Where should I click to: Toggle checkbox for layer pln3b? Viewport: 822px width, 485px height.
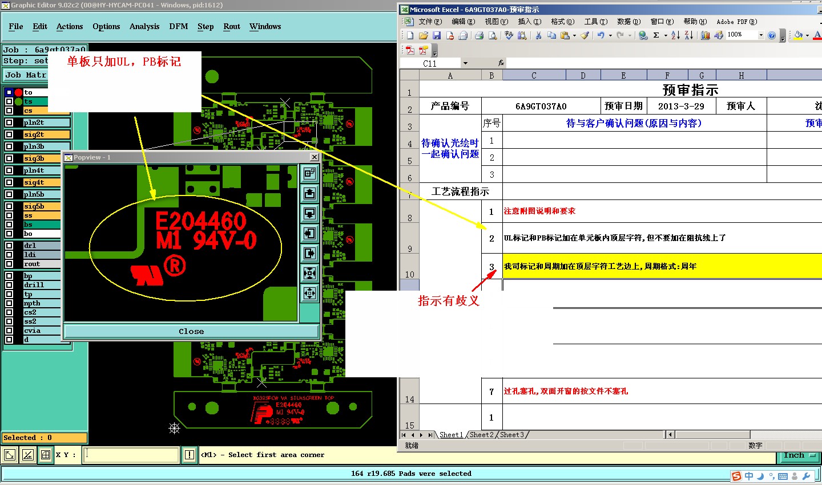[9, 146]
